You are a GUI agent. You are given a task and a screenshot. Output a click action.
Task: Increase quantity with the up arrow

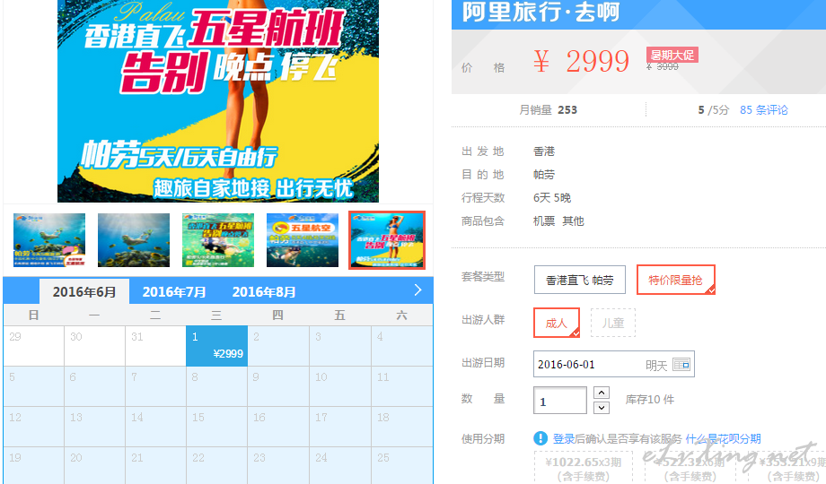601,393
